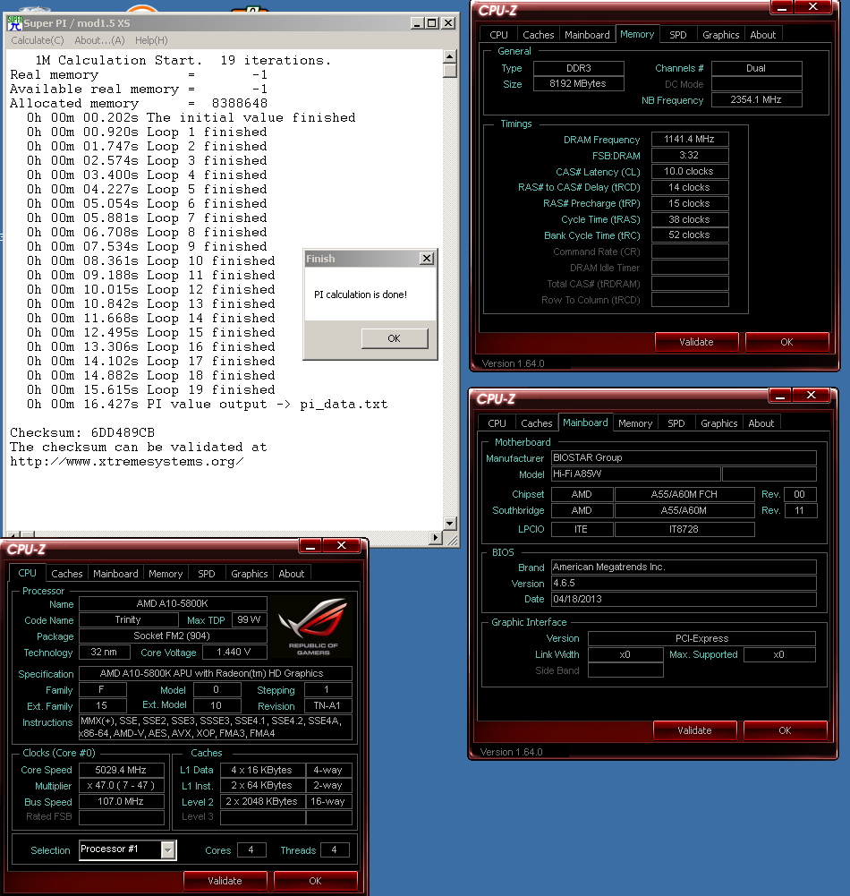Image resolution: width=850 pixels, height=896 pixels.
Task: Click the xtremesystems.org URL text in Super PI
Action: [x=127, y=462]
